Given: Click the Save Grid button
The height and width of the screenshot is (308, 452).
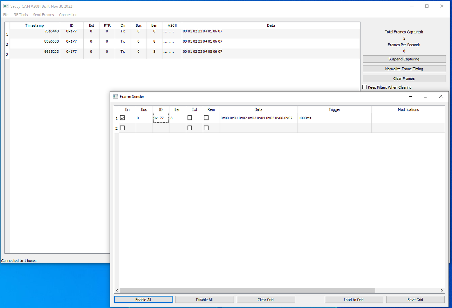Looking at the screenshot, I should click(415, 300).
